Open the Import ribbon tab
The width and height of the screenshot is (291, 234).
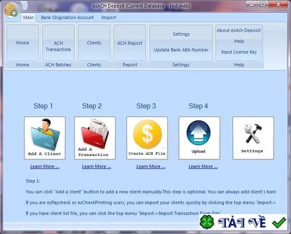(x=109, y=17)
